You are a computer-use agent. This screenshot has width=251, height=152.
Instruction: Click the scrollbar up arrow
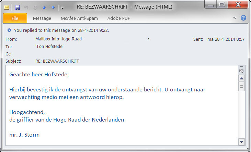point(241,78)
